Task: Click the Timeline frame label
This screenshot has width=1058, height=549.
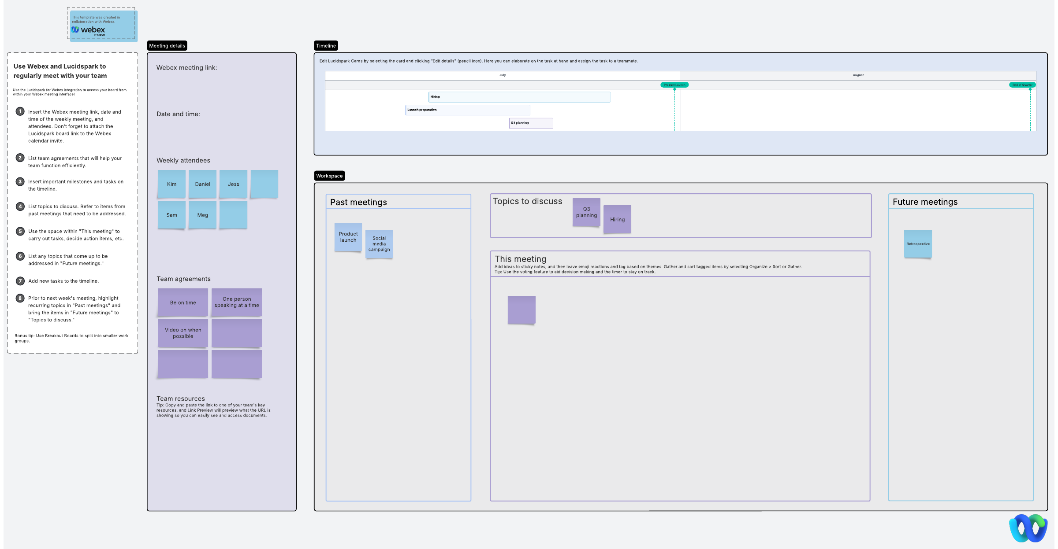Action: pyautogui.click(x=326, y=46)
